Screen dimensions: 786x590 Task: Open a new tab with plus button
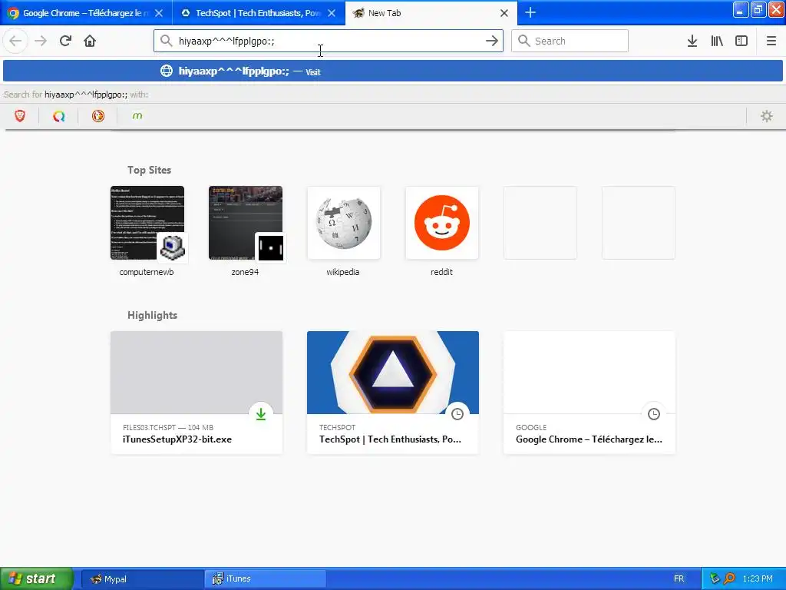[x=530, y=12]
